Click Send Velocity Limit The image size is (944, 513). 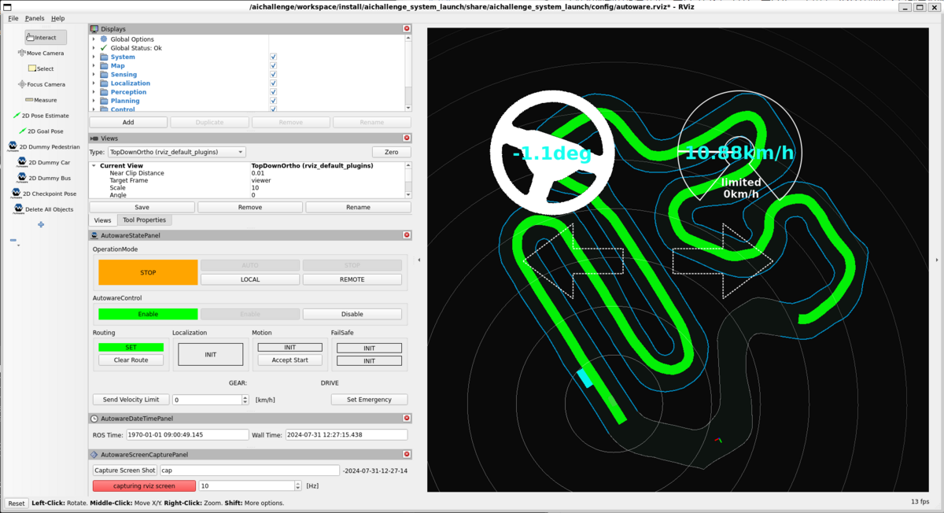tap(131, 400)
